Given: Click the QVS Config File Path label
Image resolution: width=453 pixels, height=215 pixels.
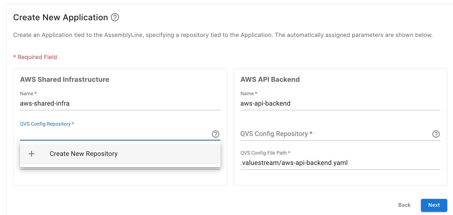Looking at the screenshot, I should click(263, 153).
